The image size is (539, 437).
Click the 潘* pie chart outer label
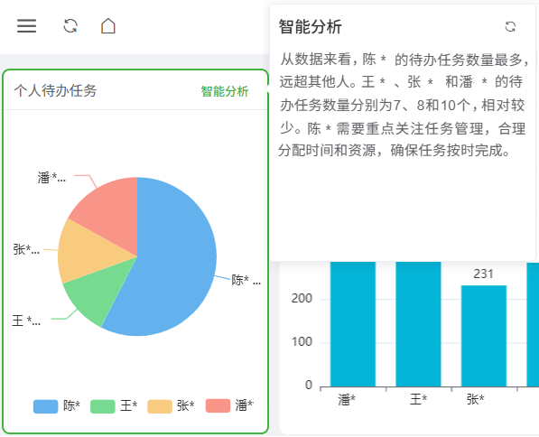51,178
